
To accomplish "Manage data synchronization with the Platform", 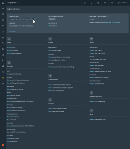I will point(21,126).
